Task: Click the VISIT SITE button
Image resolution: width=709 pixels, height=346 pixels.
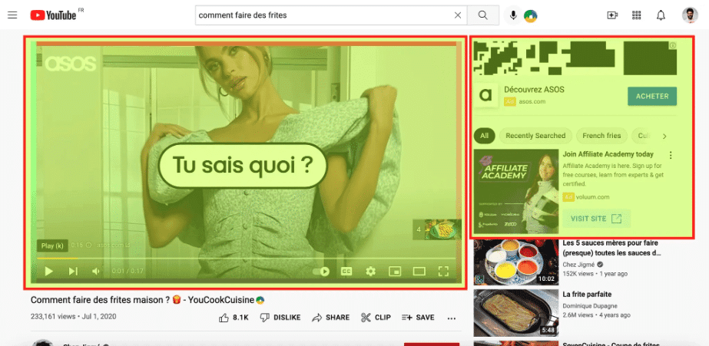Action: pos(596,219)
